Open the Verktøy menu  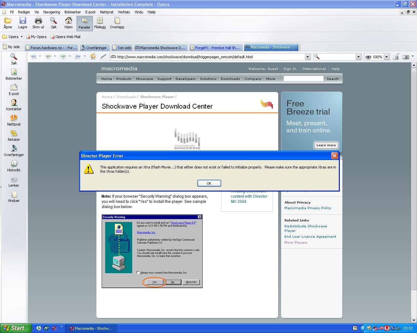[124, 12]
